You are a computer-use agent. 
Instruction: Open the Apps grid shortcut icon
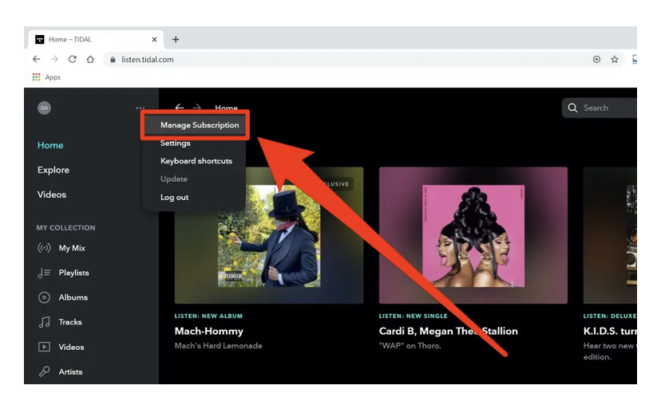(x=36, y=77)
